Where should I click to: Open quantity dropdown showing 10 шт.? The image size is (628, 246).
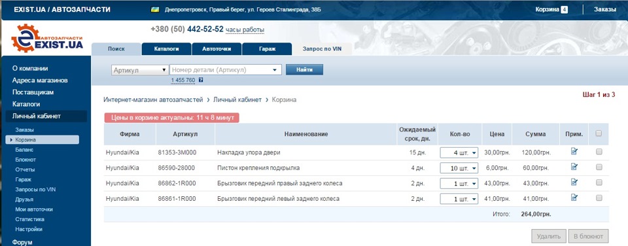pos(459,168)
